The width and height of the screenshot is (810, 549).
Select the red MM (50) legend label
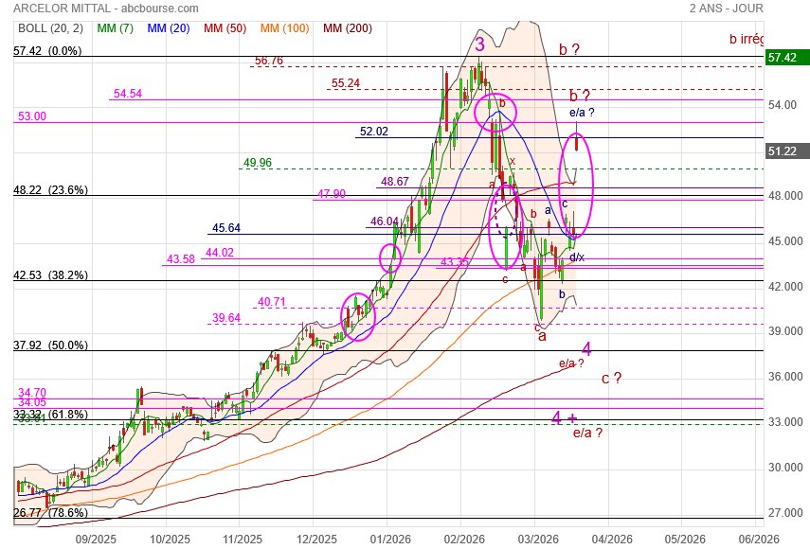pyautogui.click(x=225, y=28)
